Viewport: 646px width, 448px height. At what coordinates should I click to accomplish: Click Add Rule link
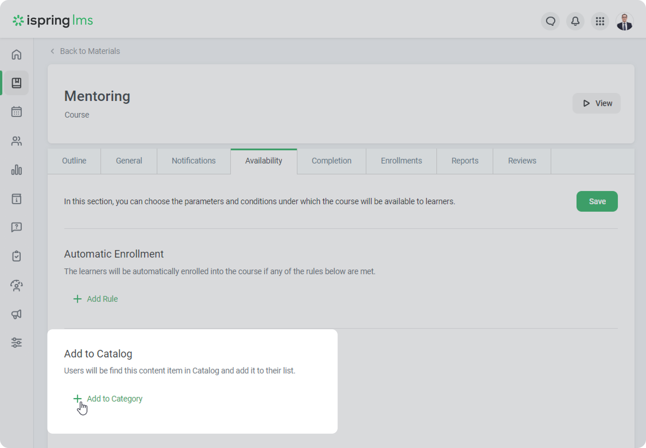tap(96, 299)
